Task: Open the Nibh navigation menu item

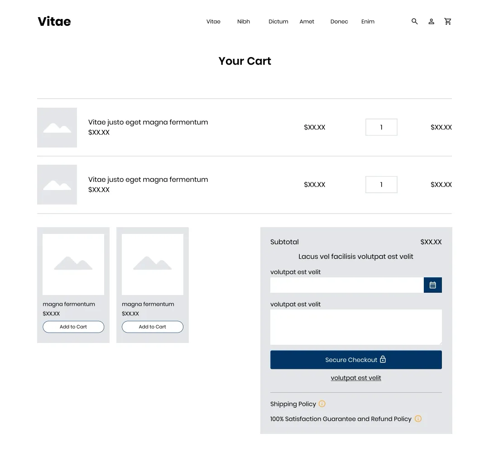Action: click(244, 22)
